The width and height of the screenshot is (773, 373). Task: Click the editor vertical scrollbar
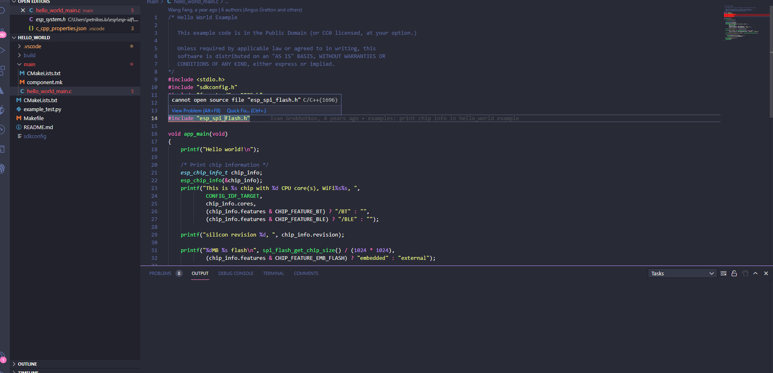click(x=771, y=61)
